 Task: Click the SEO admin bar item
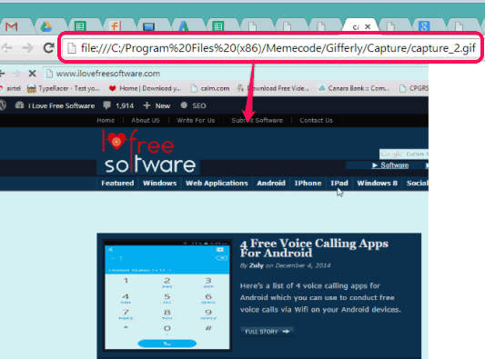(193, 105)
